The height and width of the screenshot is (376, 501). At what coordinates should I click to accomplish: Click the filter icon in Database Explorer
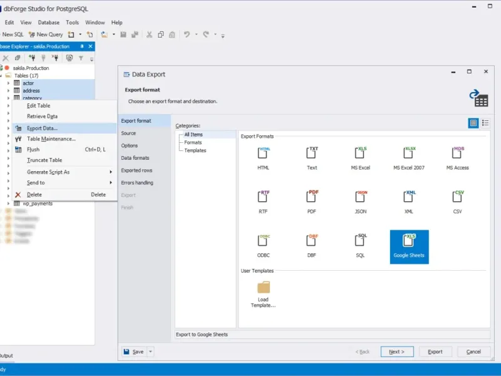coord(81,58)
